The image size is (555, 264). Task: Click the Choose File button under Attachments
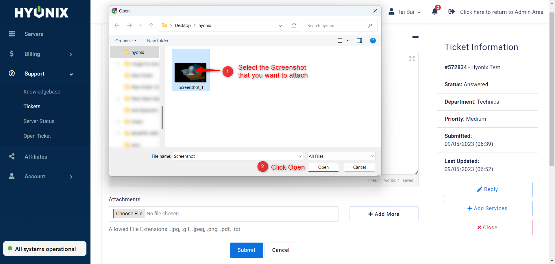(x=129, y=214)
